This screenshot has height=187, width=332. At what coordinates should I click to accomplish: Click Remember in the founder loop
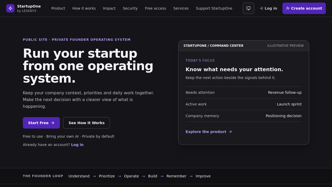tap(176, 176)
